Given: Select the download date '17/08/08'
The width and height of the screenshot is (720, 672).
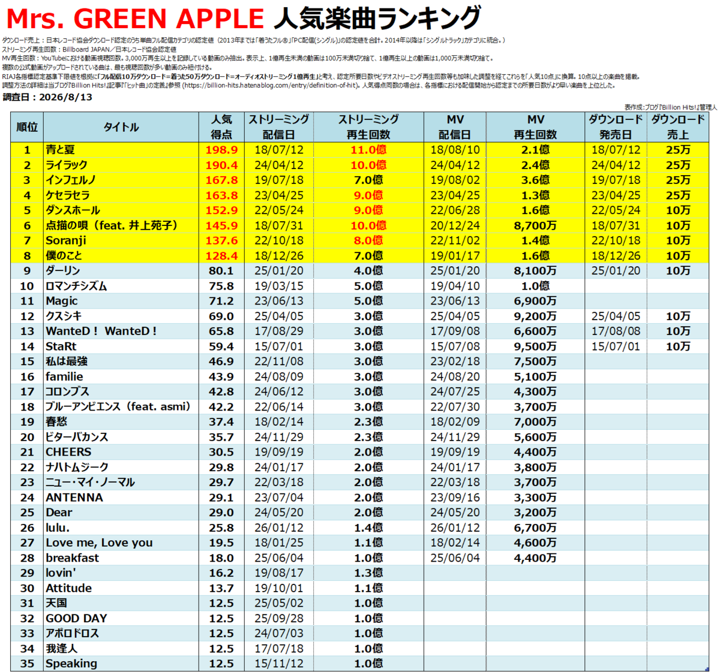Looking at the screenshot, I should [x=616, y=331].
